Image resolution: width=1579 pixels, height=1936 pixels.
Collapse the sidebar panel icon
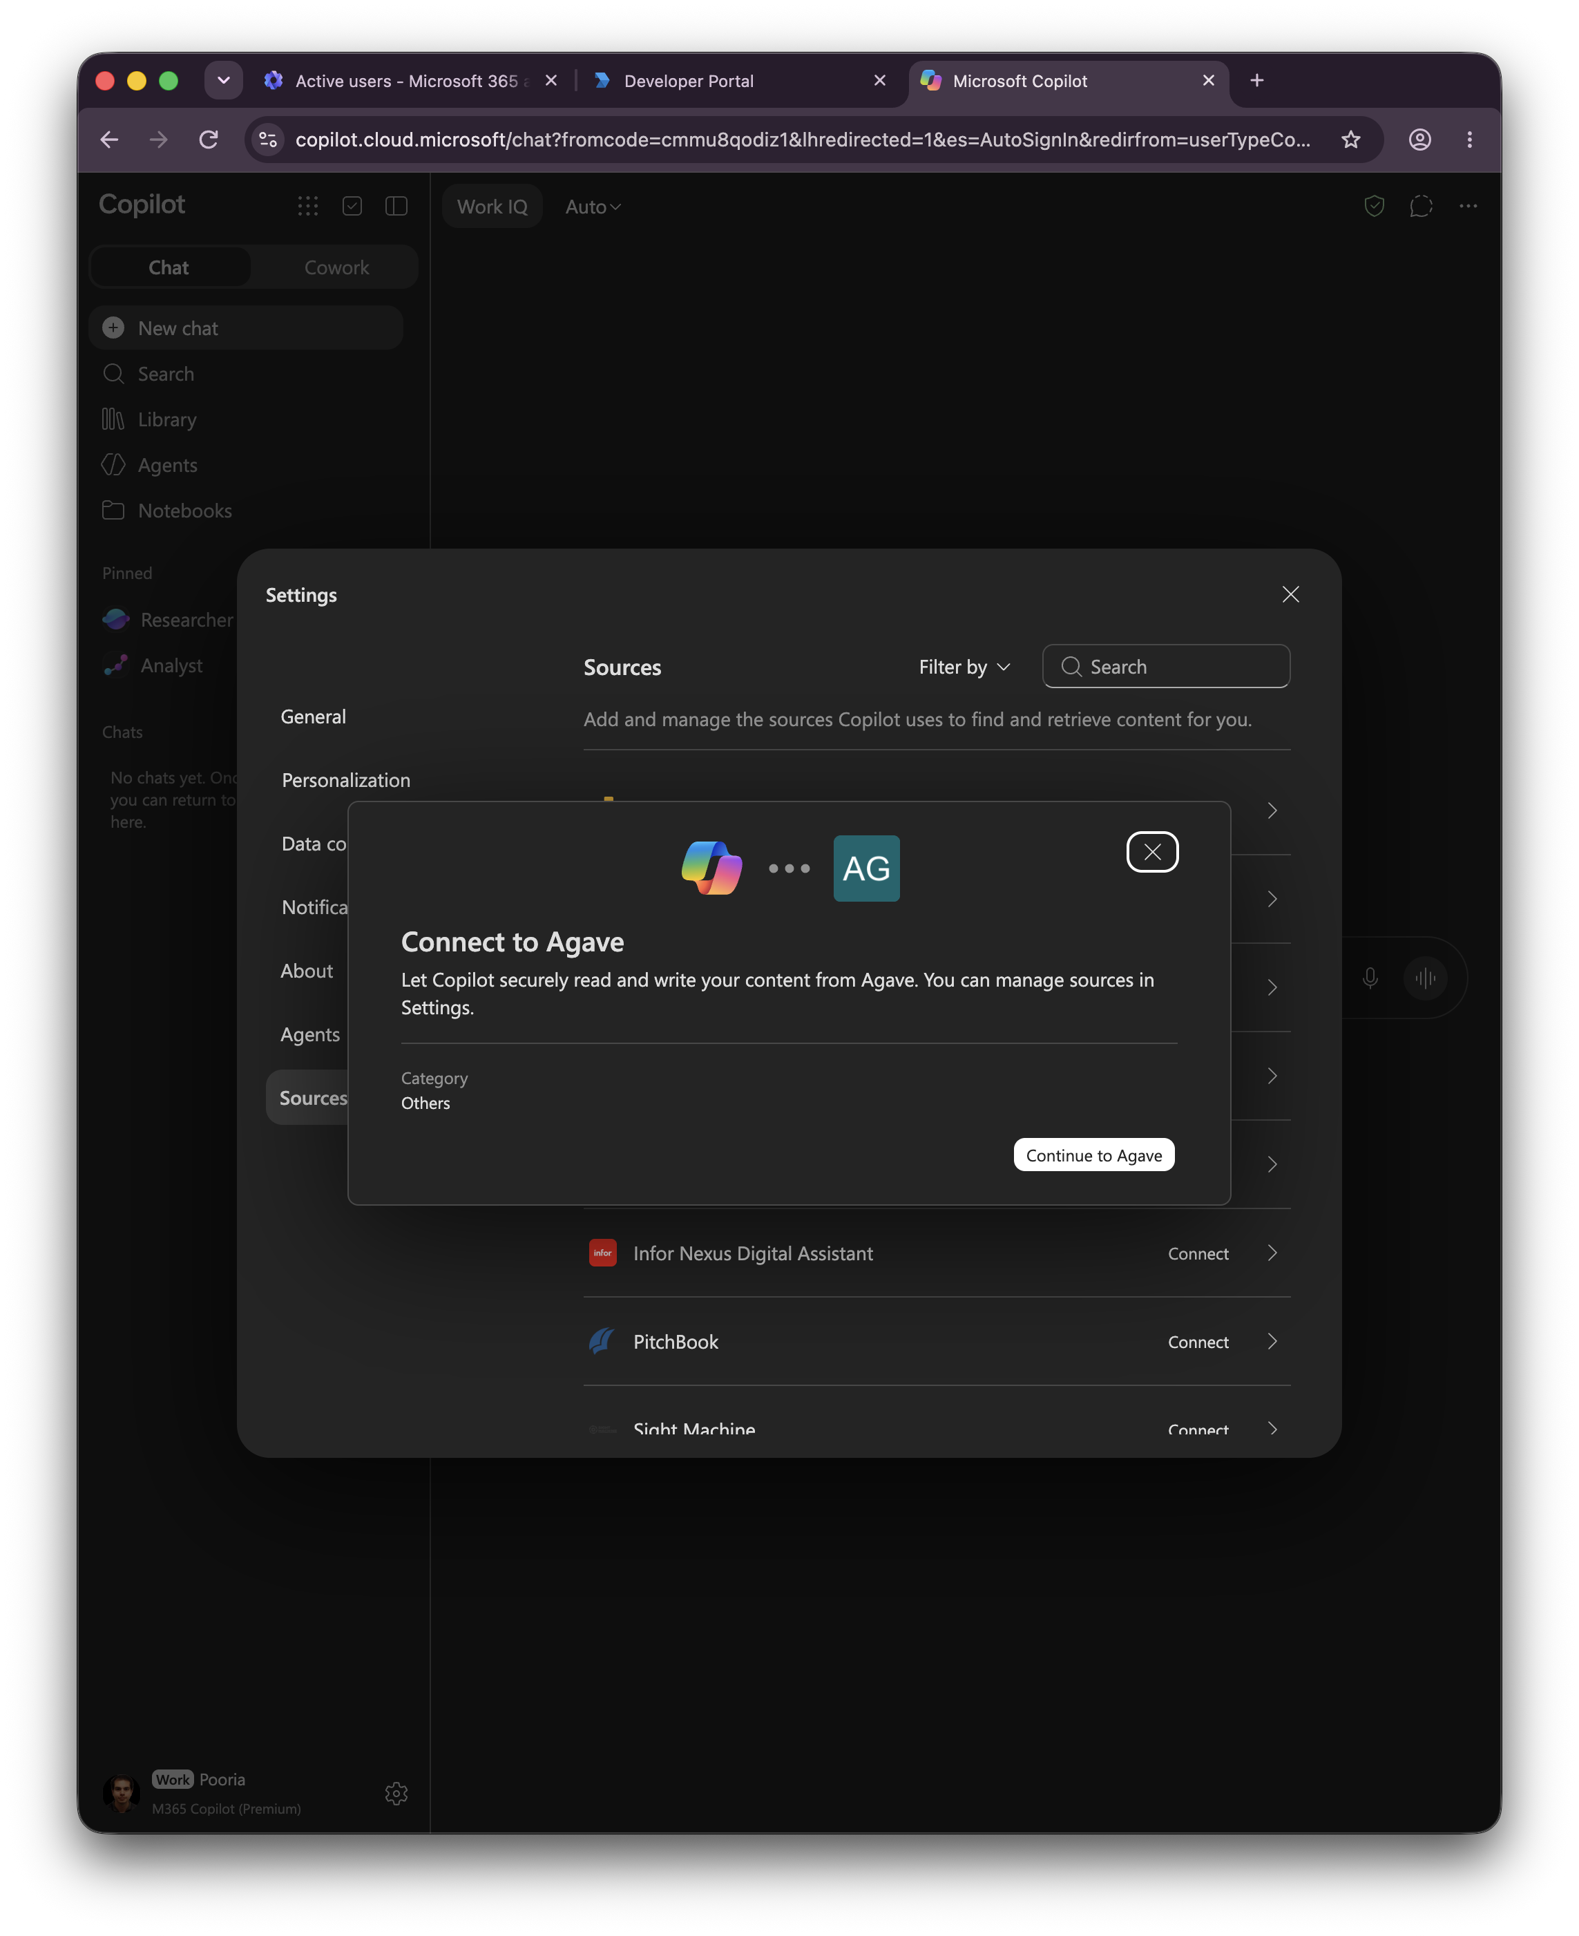tap(396, 206)
